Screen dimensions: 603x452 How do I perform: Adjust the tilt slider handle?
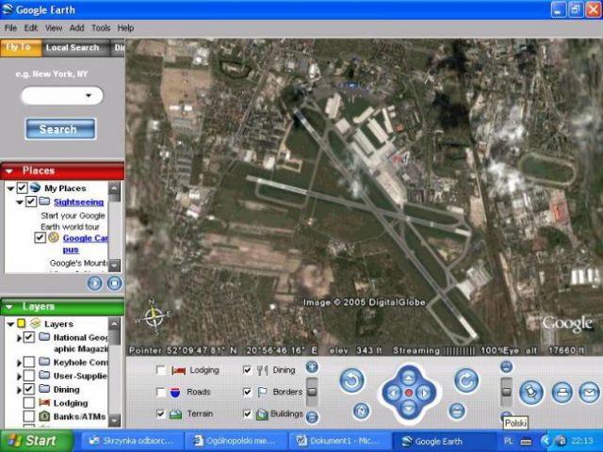(x=507, y=392)
